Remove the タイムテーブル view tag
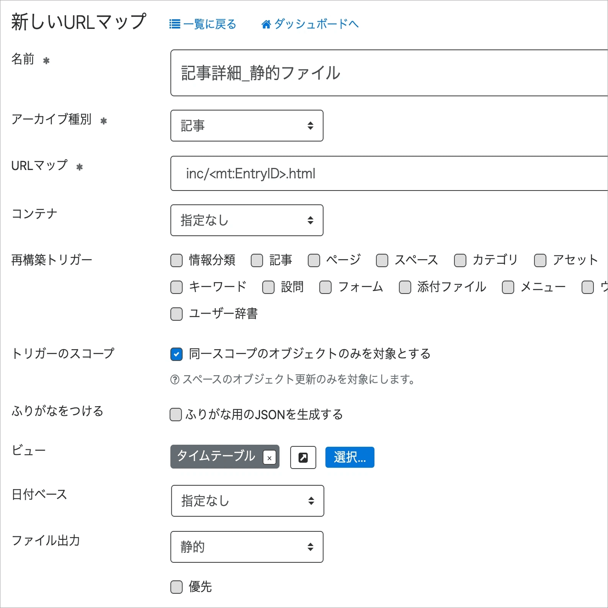Image resolution: width=608 pixels, height=608 pixels. click(x=270, y=458)
